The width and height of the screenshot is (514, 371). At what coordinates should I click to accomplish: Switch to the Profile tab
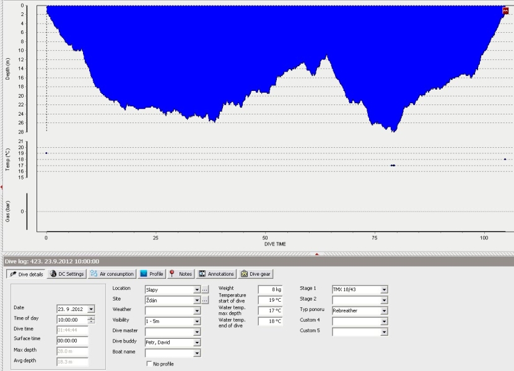pos(152,274)
